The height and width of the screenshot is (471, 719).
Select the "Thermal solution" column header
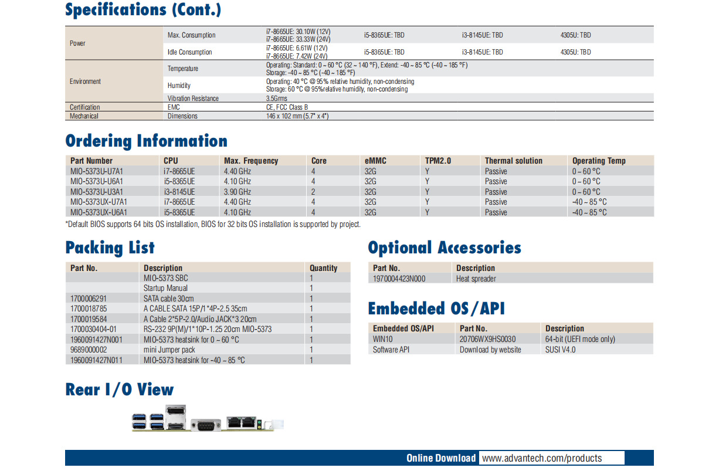pyautogui.click(x=514, y=161)
